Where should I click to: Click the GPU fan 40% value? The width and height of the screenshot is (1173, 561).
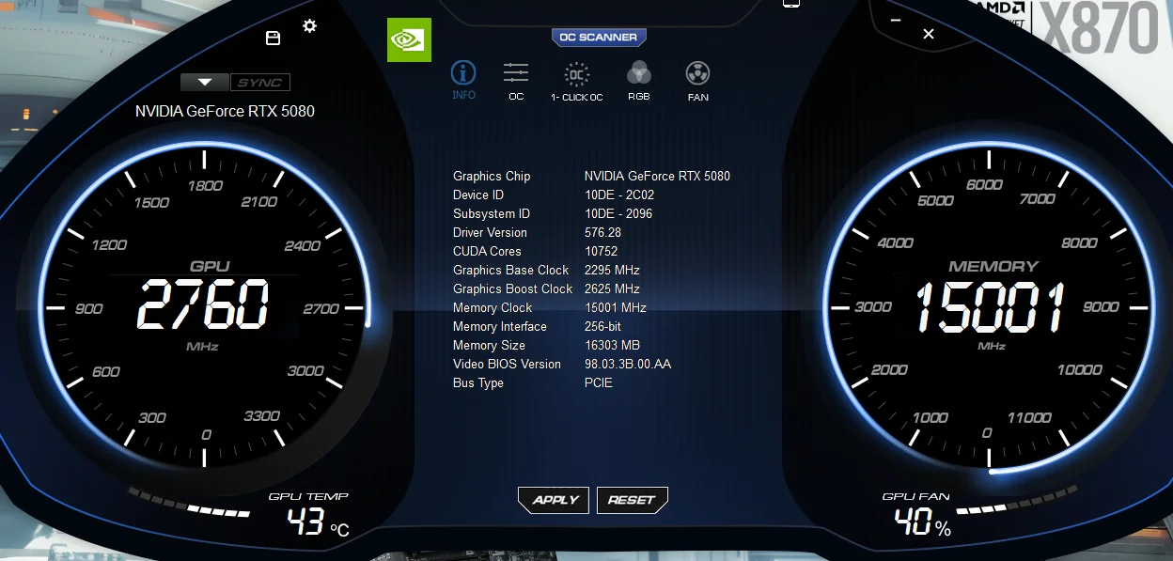click(922, 522)
